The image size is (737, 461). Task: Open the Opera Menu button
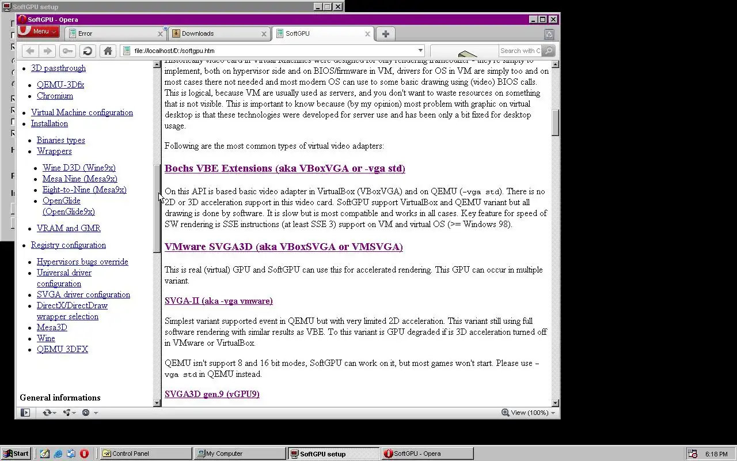tap(39, 31)
